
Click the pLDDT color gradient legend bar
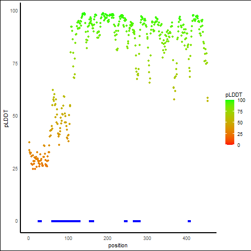(230, 122)
